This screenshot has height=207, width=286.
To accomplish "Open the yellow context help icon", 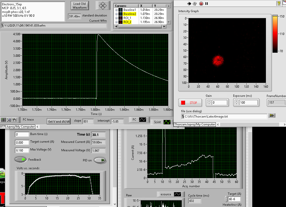I will click(279, 4).
